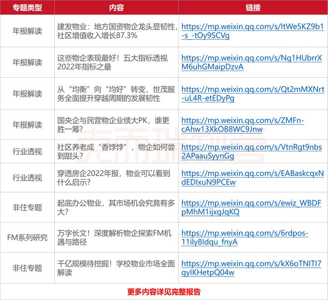Viewport: 328px width, 300px height.
Task: Open link ending in M6uhGMaipDzvA
Action: pos(251,62)
